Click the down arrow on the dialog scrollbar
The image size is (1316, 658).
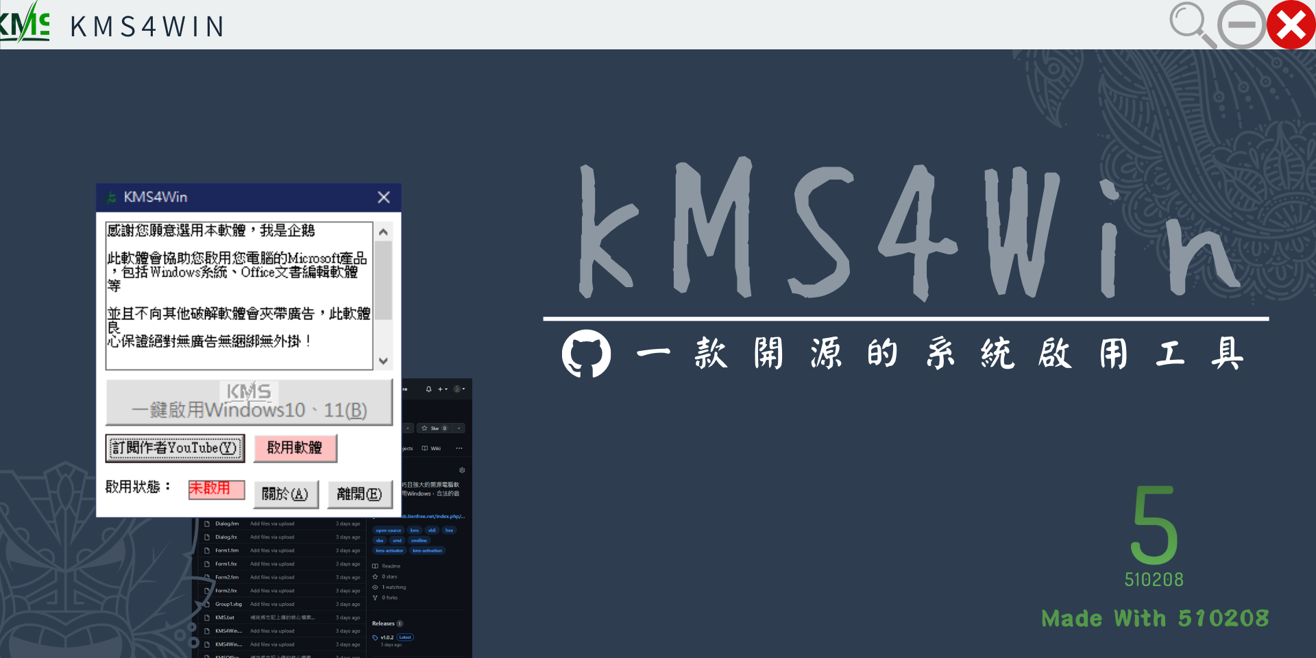pos(384,361)
